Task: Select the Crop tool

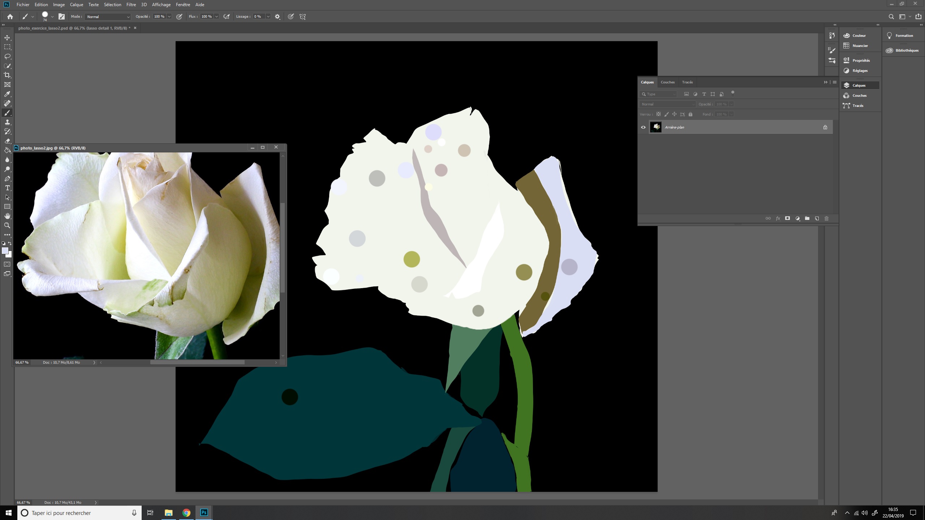Action: (7, 75)
